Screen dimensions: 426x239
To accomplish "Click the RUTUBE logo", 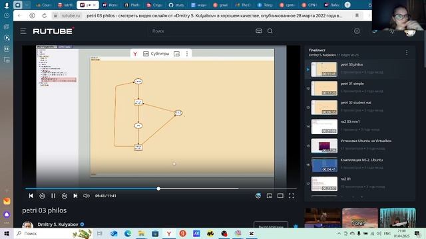I will [53, 31].
